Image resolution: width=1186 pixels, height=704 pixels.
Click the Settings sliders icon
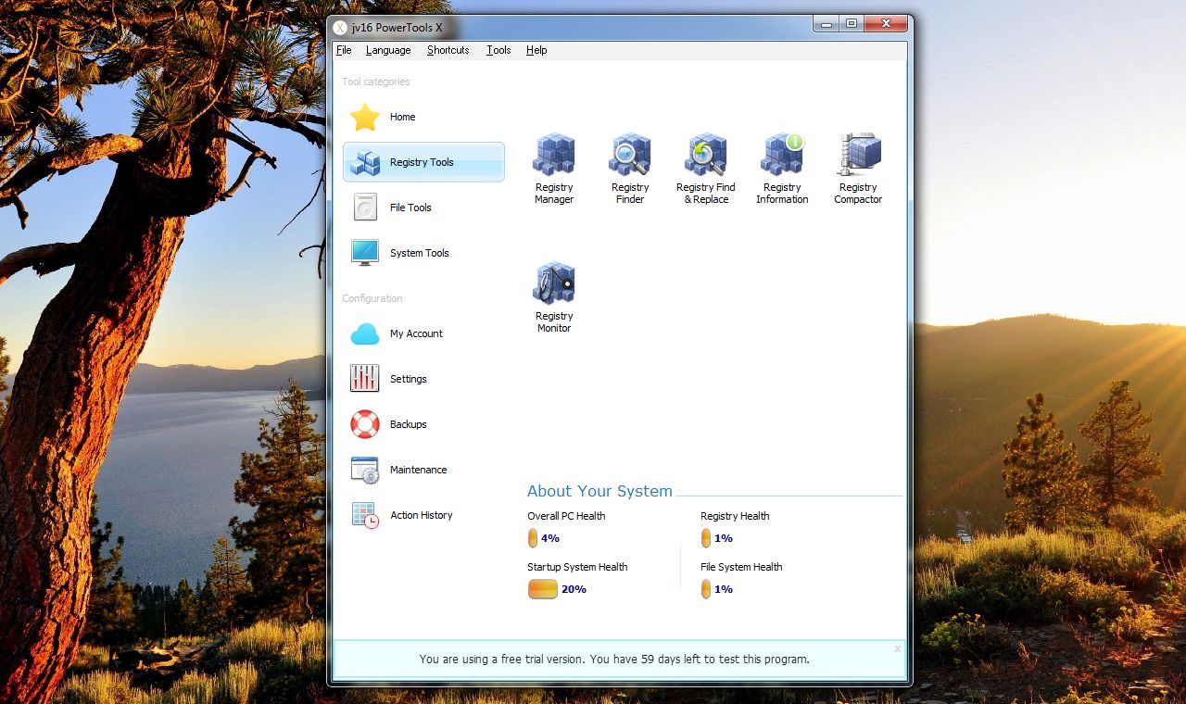365,379
